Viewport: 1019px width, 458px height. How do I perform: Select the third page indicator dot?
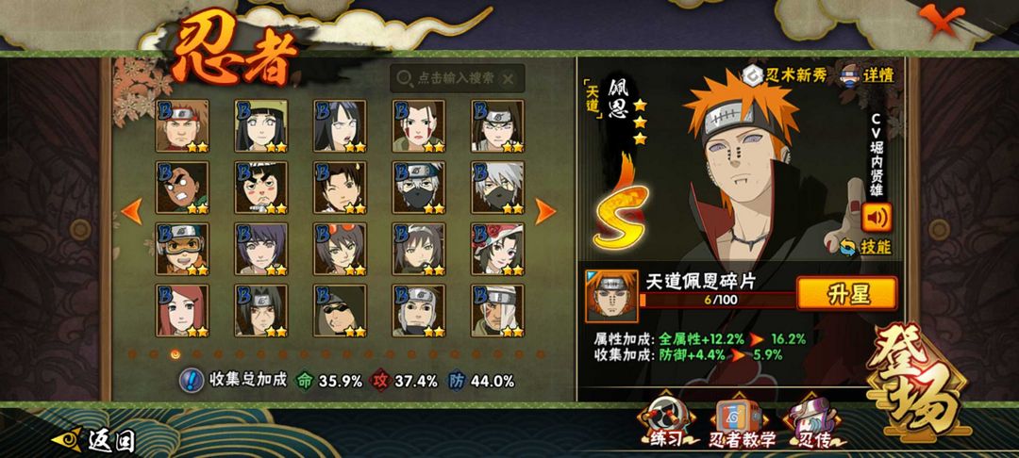tap(175, 354)
